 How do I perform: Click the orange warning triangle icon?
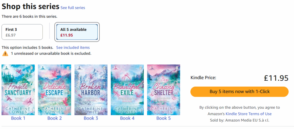point(5,54)
